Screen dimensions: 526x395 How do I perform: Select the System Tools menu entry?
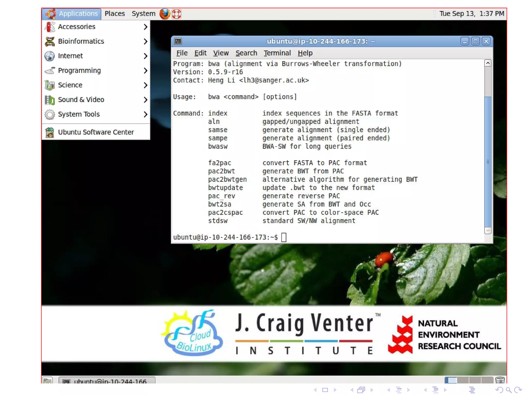pos(96,114)
